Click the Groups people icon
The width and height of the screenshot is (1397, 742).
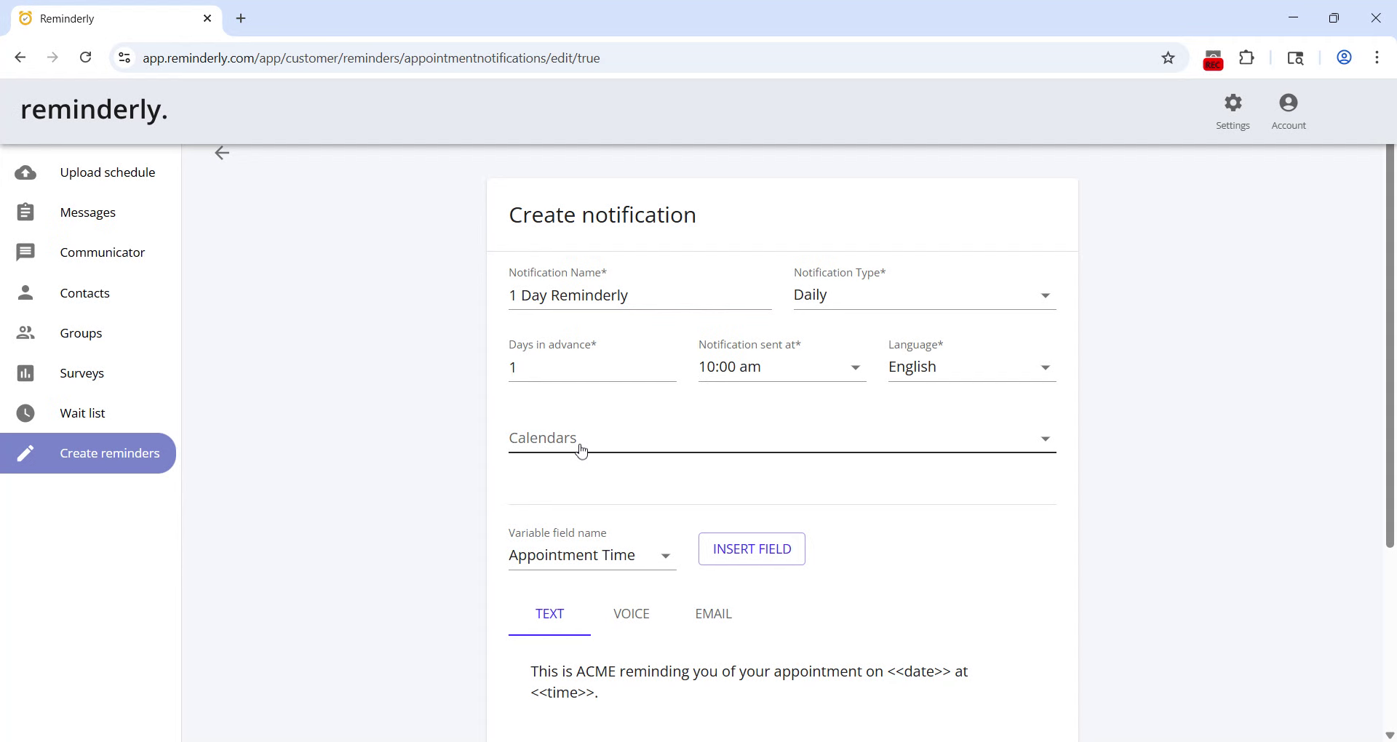tap(25, 333)
